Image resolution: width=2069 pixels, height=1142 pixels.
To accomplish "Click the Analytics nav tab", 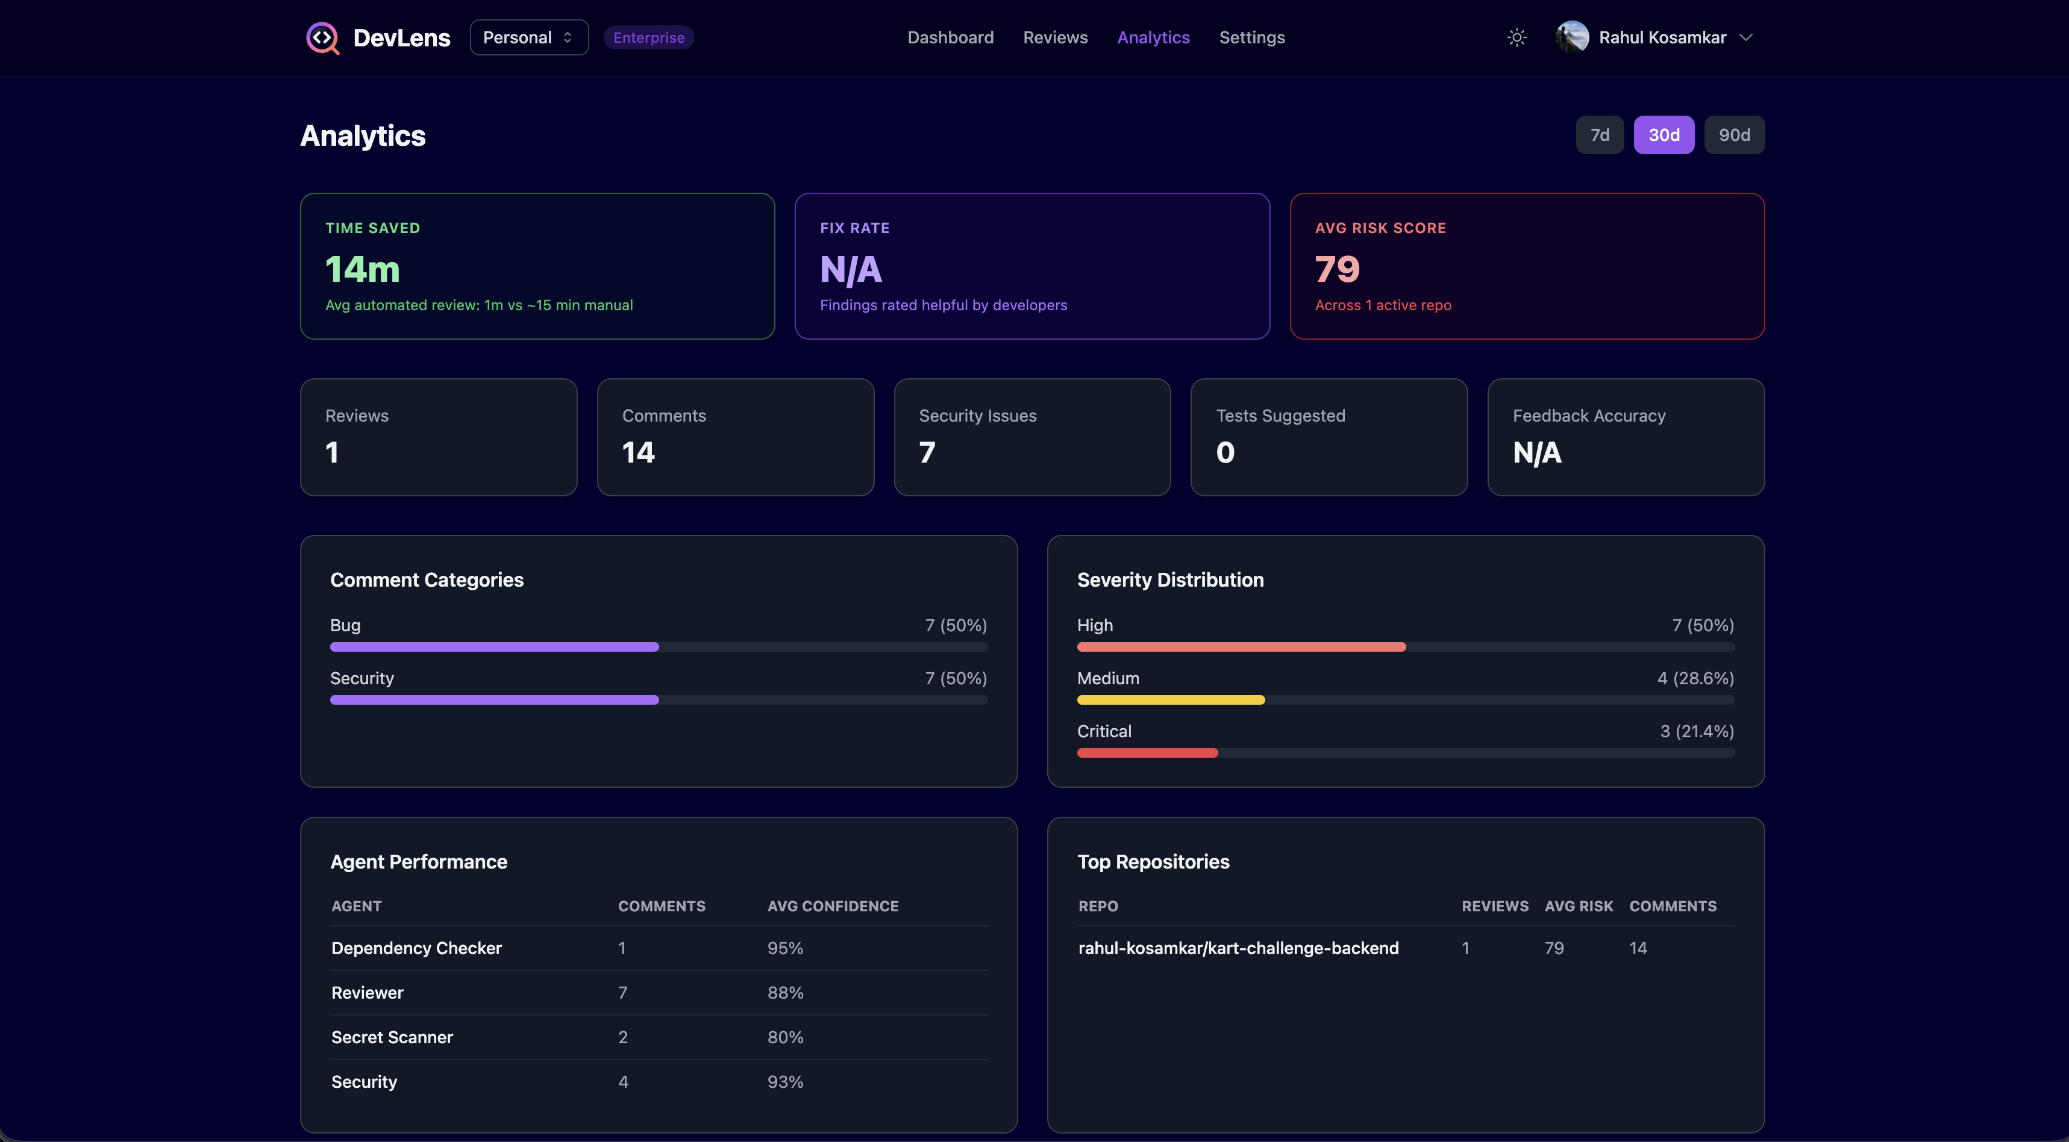I will pos(1153,38).
